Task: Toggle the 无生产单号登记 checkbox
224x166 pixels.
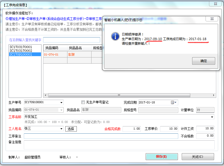Action: (x=83, y=102)
